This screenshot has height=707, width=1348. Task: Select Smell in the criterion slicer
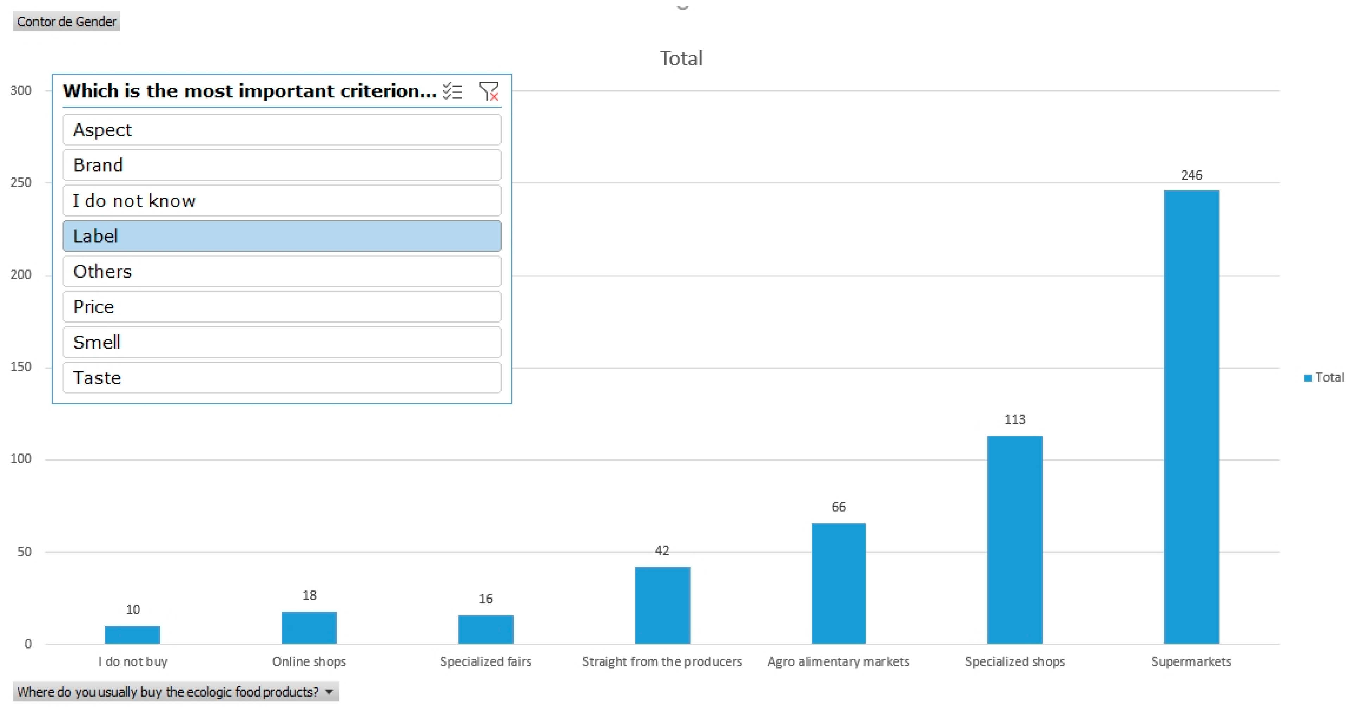pyautogui.click(x=282, y=342)
